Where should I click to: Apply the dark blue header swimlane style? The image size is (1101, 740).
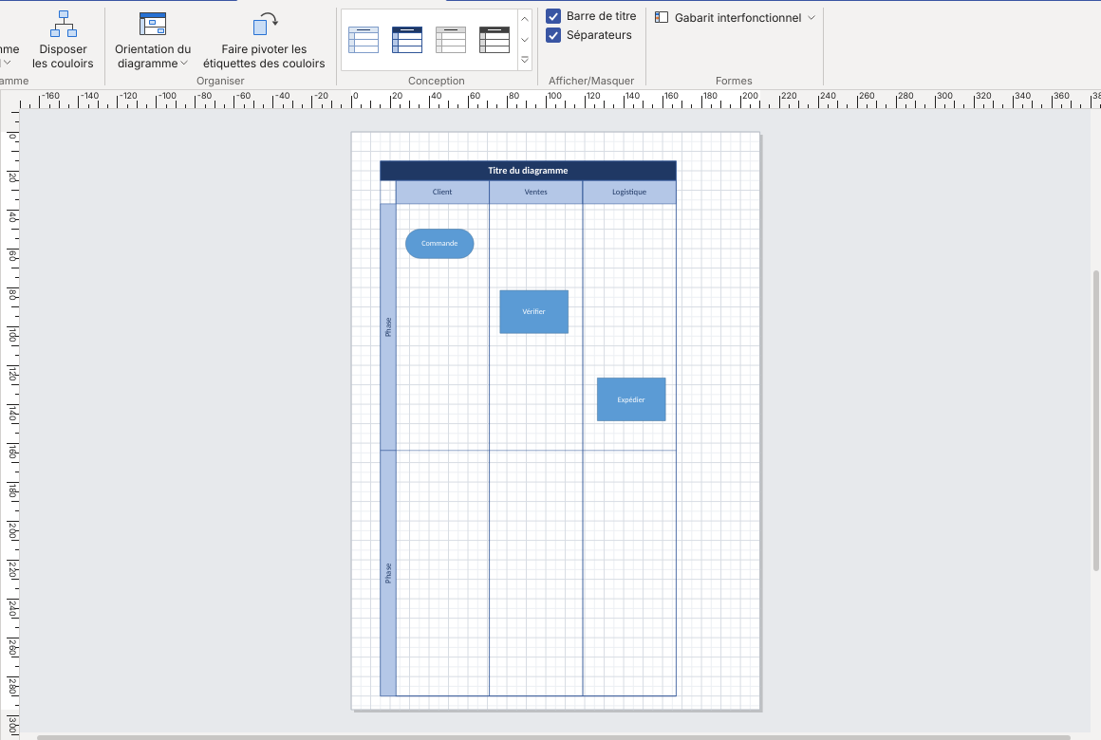point(407,40)
